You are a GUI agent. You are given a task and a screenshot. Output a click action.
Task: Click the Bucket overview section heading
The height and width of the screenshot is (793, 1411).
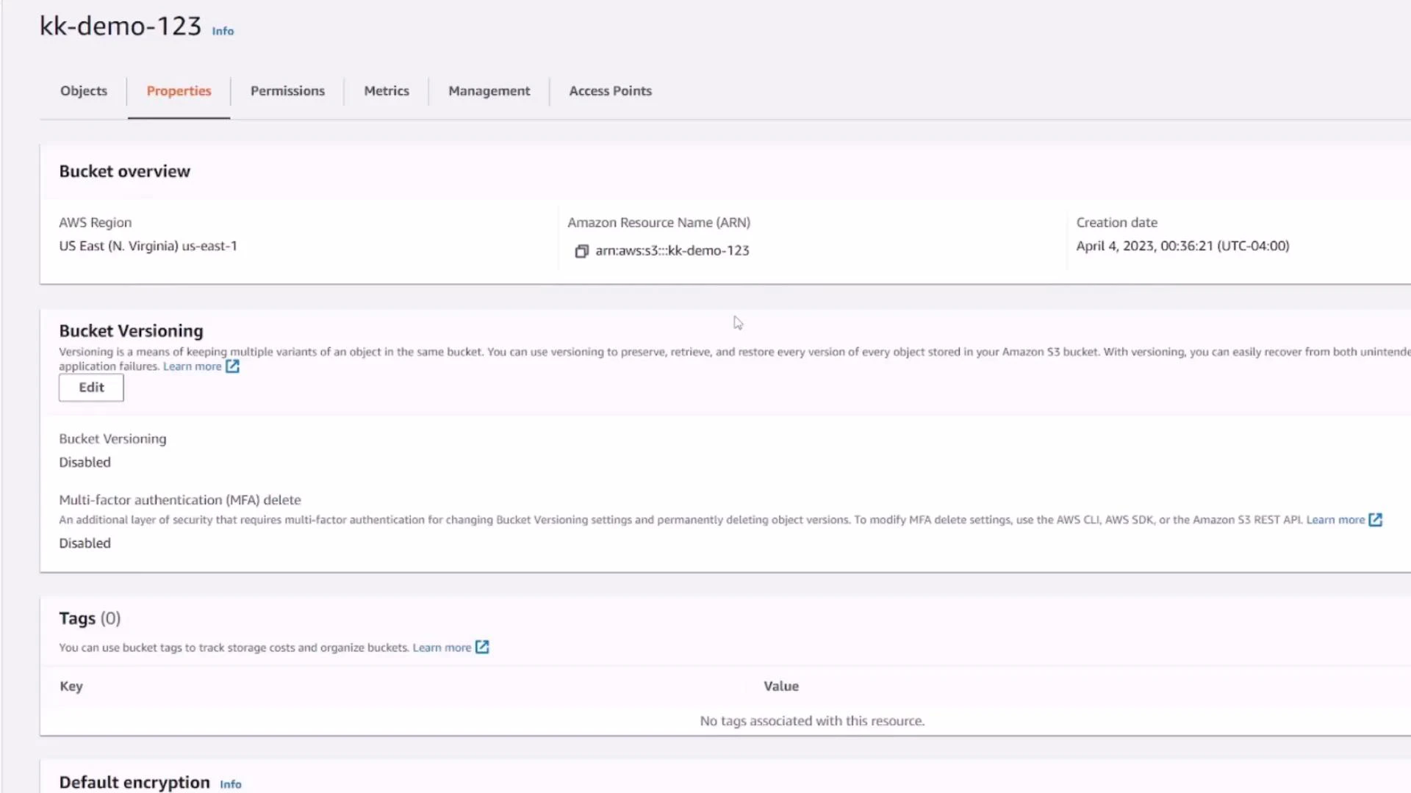(124, 170)
